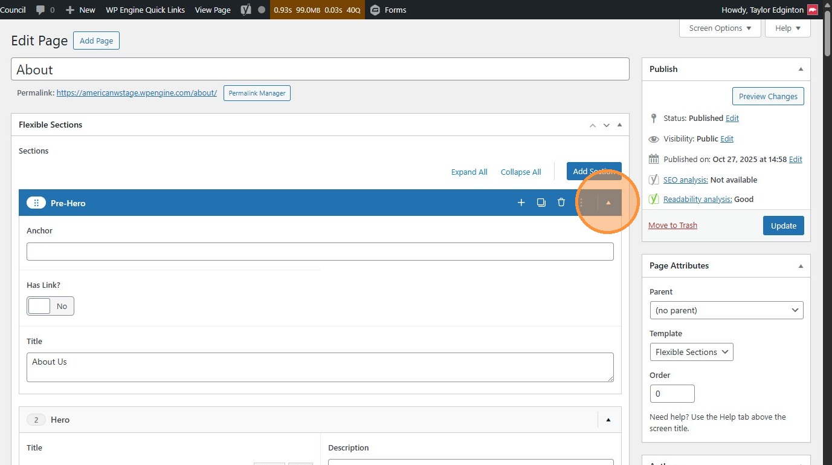Click the gray Yoast status dot
This screenshot has height=465, width=832.
click(x=261, y=10)
